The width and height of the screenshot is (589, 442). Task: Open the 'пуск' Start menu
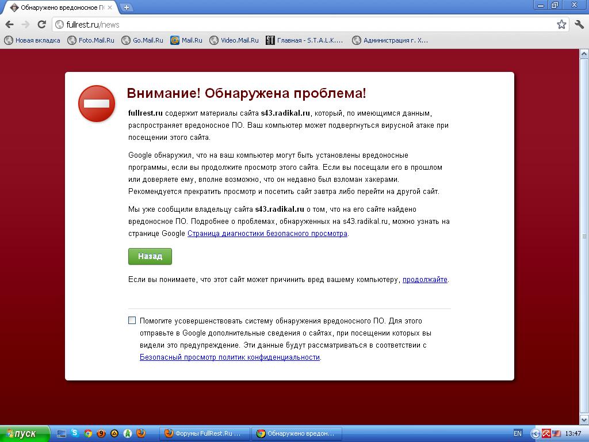tap(25, 434)
